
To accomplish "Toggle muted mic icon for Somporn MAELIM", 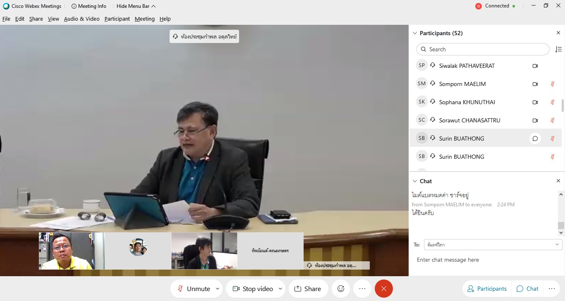I will [552, 84].
